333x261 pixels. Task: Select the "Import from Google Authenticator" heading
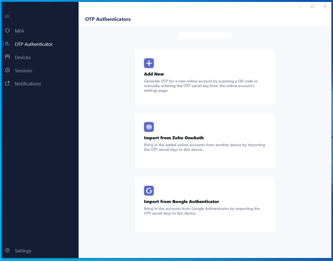click(x=181, y=202)
